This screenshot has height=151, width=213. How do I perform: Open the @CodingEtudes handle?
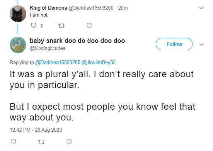(x=48, y=48)
